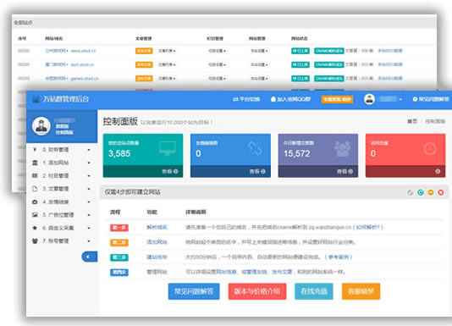Click the 查看 link on the 15,572 card
The width and height of the screenshot is (452, 326).
coord(345,171)
